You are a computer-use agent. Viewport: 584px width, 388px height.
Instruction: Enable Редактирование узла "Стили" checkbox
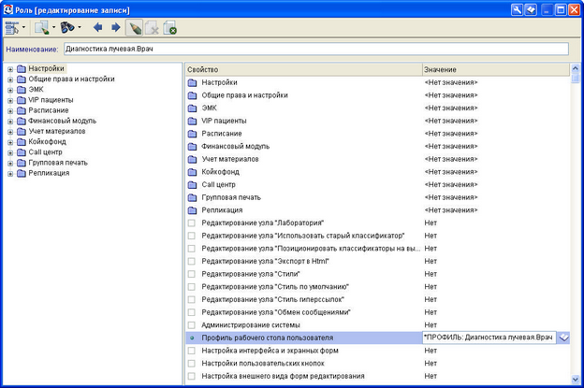coord(192,274)
